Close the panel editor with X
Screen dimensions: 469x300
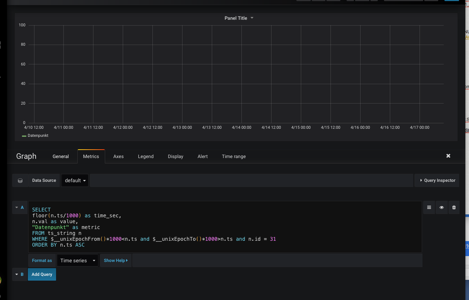[x=448, y=156]
